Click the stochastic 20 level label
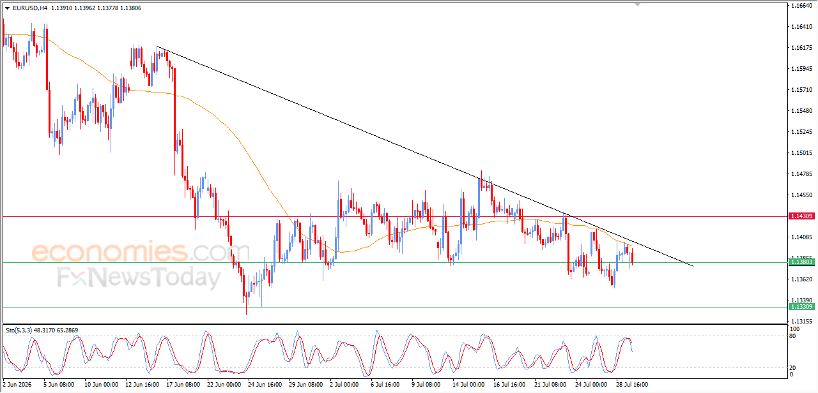 coord(793,367)
